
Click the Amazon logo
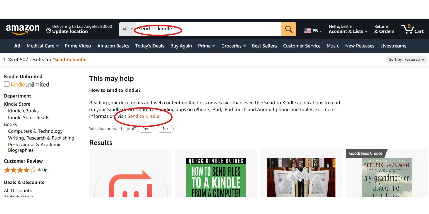point(22,29)
